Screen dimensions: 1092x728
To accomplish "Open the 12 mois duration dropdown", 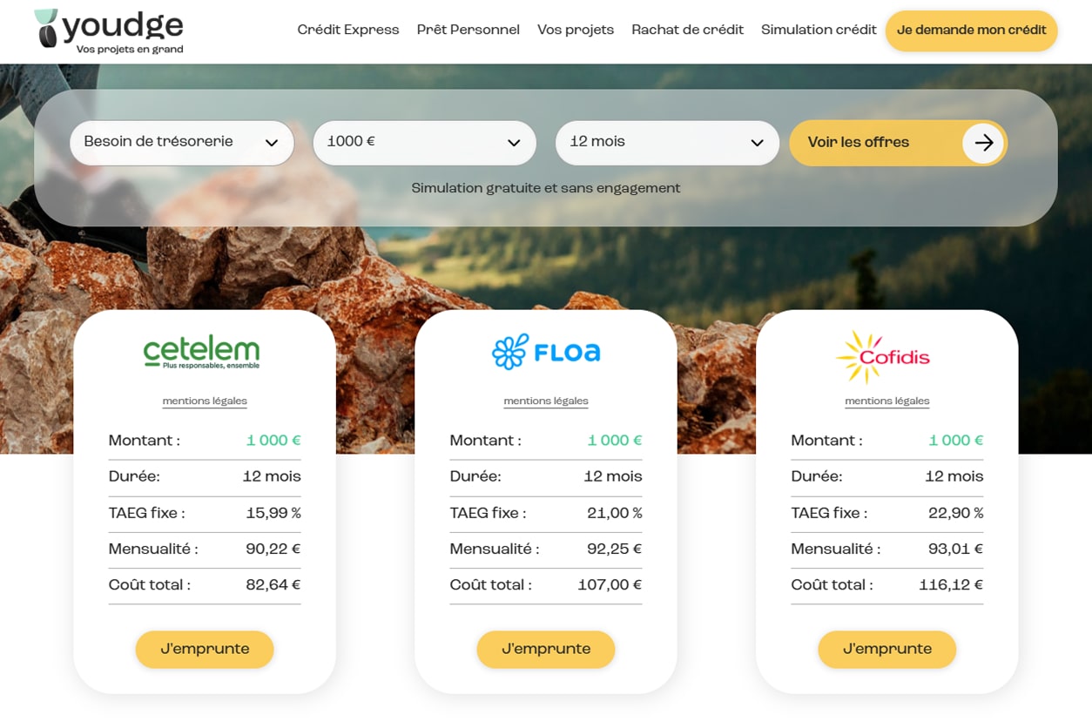I will 667,143.
